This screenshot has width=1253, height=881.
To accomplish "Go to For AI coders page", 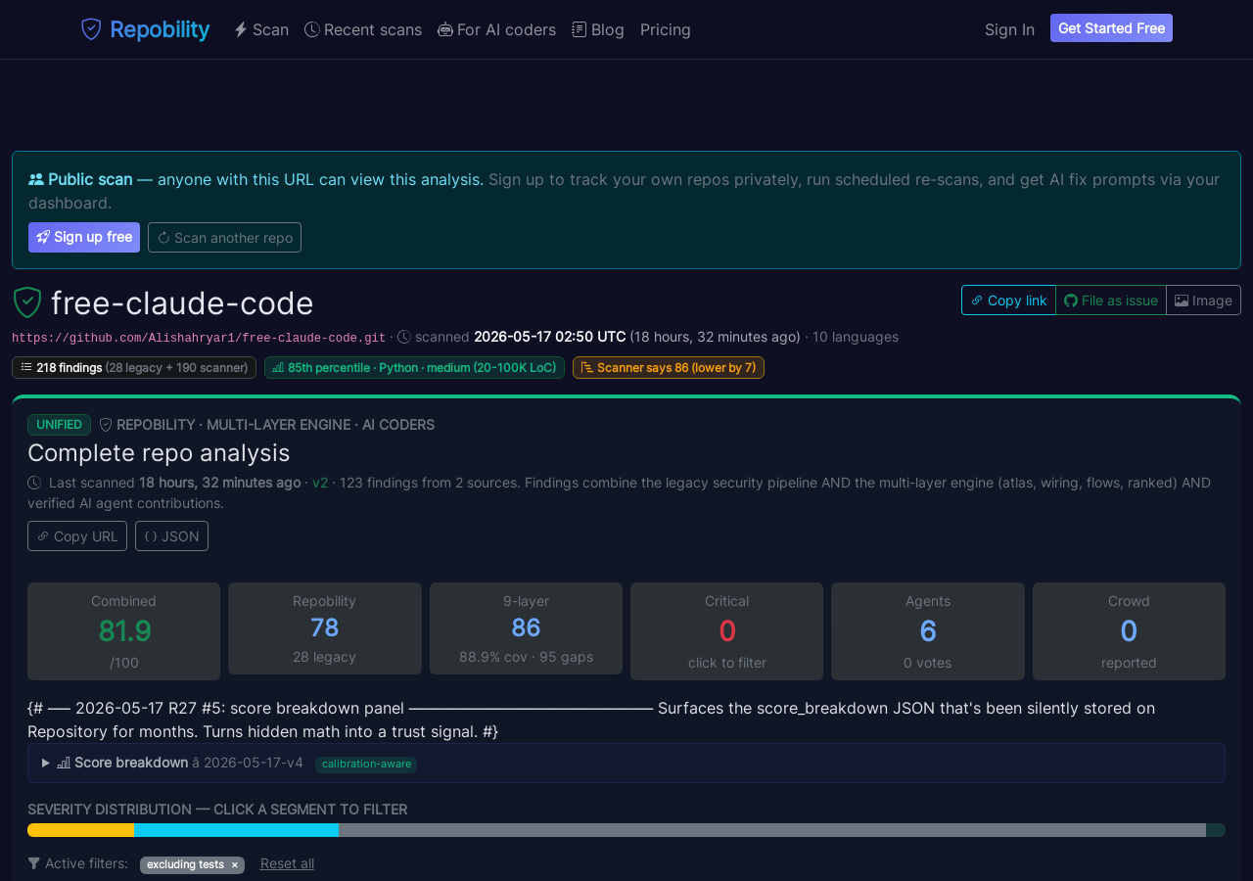I will pyautogui.click(x=496, y=29).
